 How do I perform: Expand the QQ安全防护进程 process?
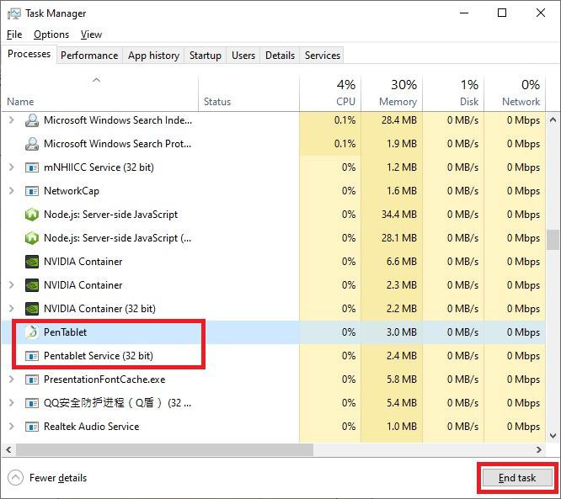[x=12, y=403]
